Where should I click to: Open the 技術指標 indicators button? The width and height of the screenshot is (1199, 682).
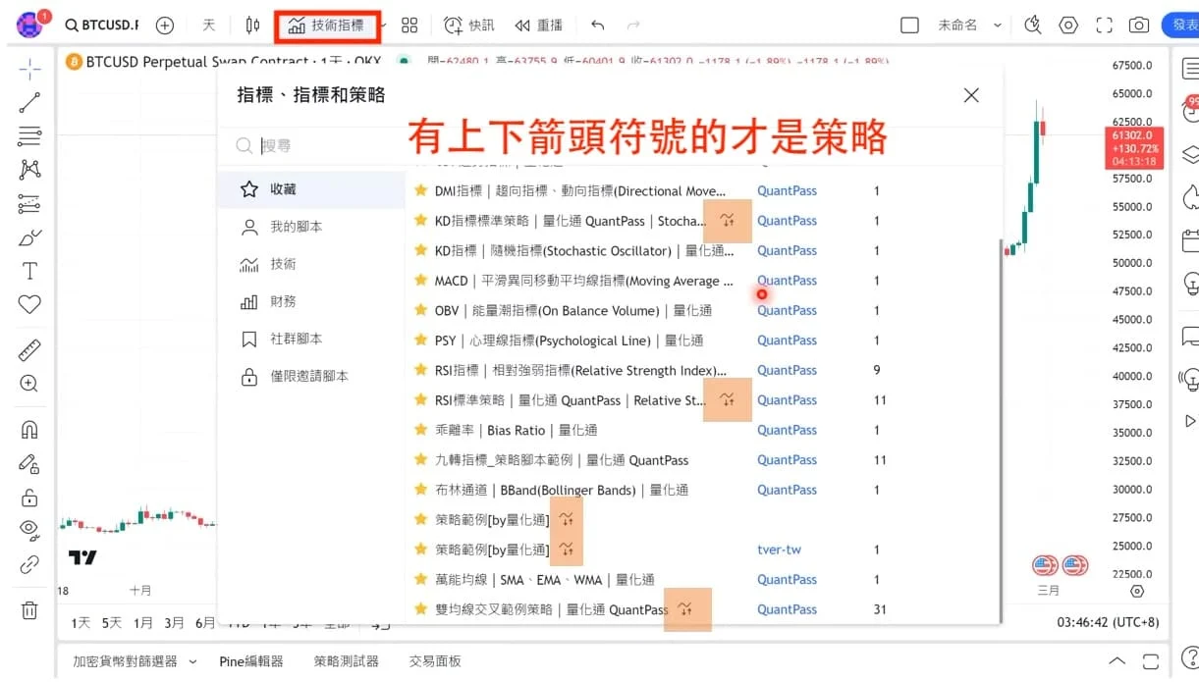point(327,26)
